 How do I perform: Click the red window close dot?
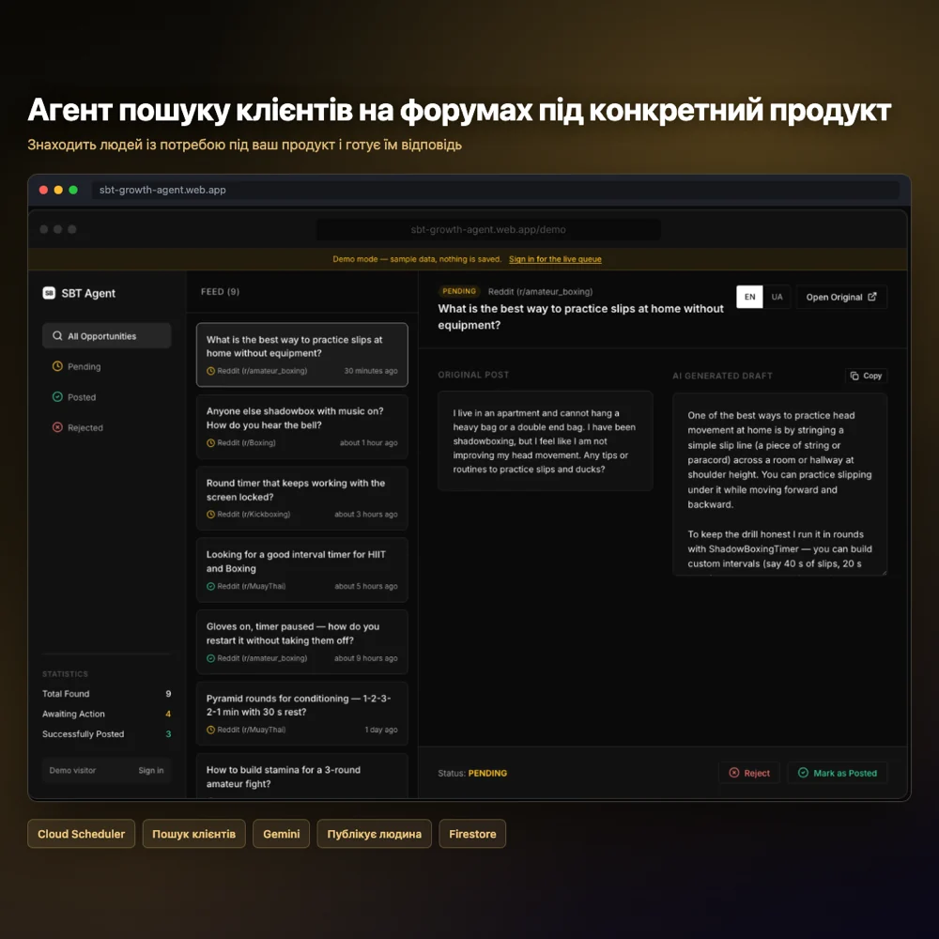[x=44, y=190]
